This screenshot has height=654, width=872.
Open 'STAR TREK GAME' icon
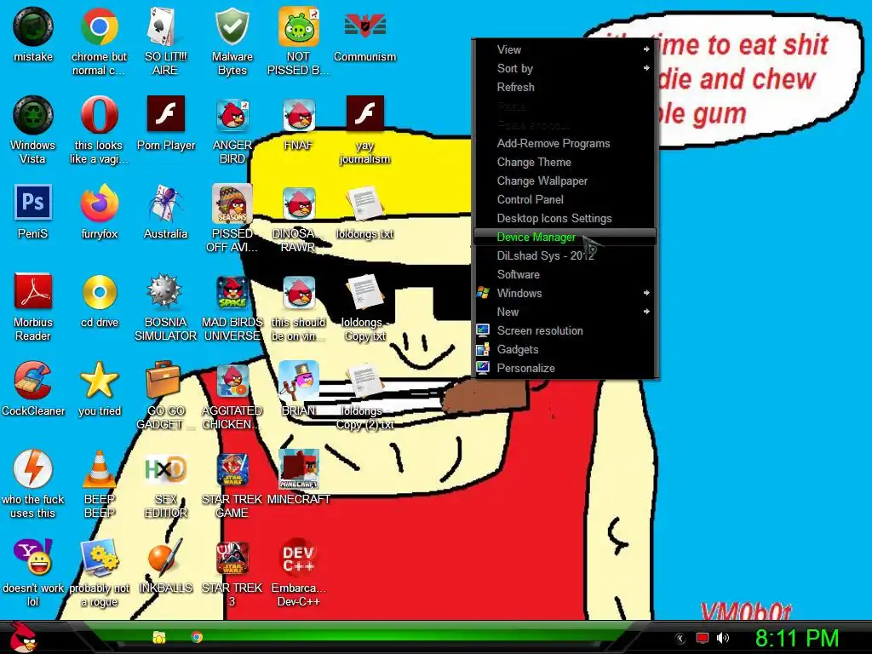click(x=232, y=469)
